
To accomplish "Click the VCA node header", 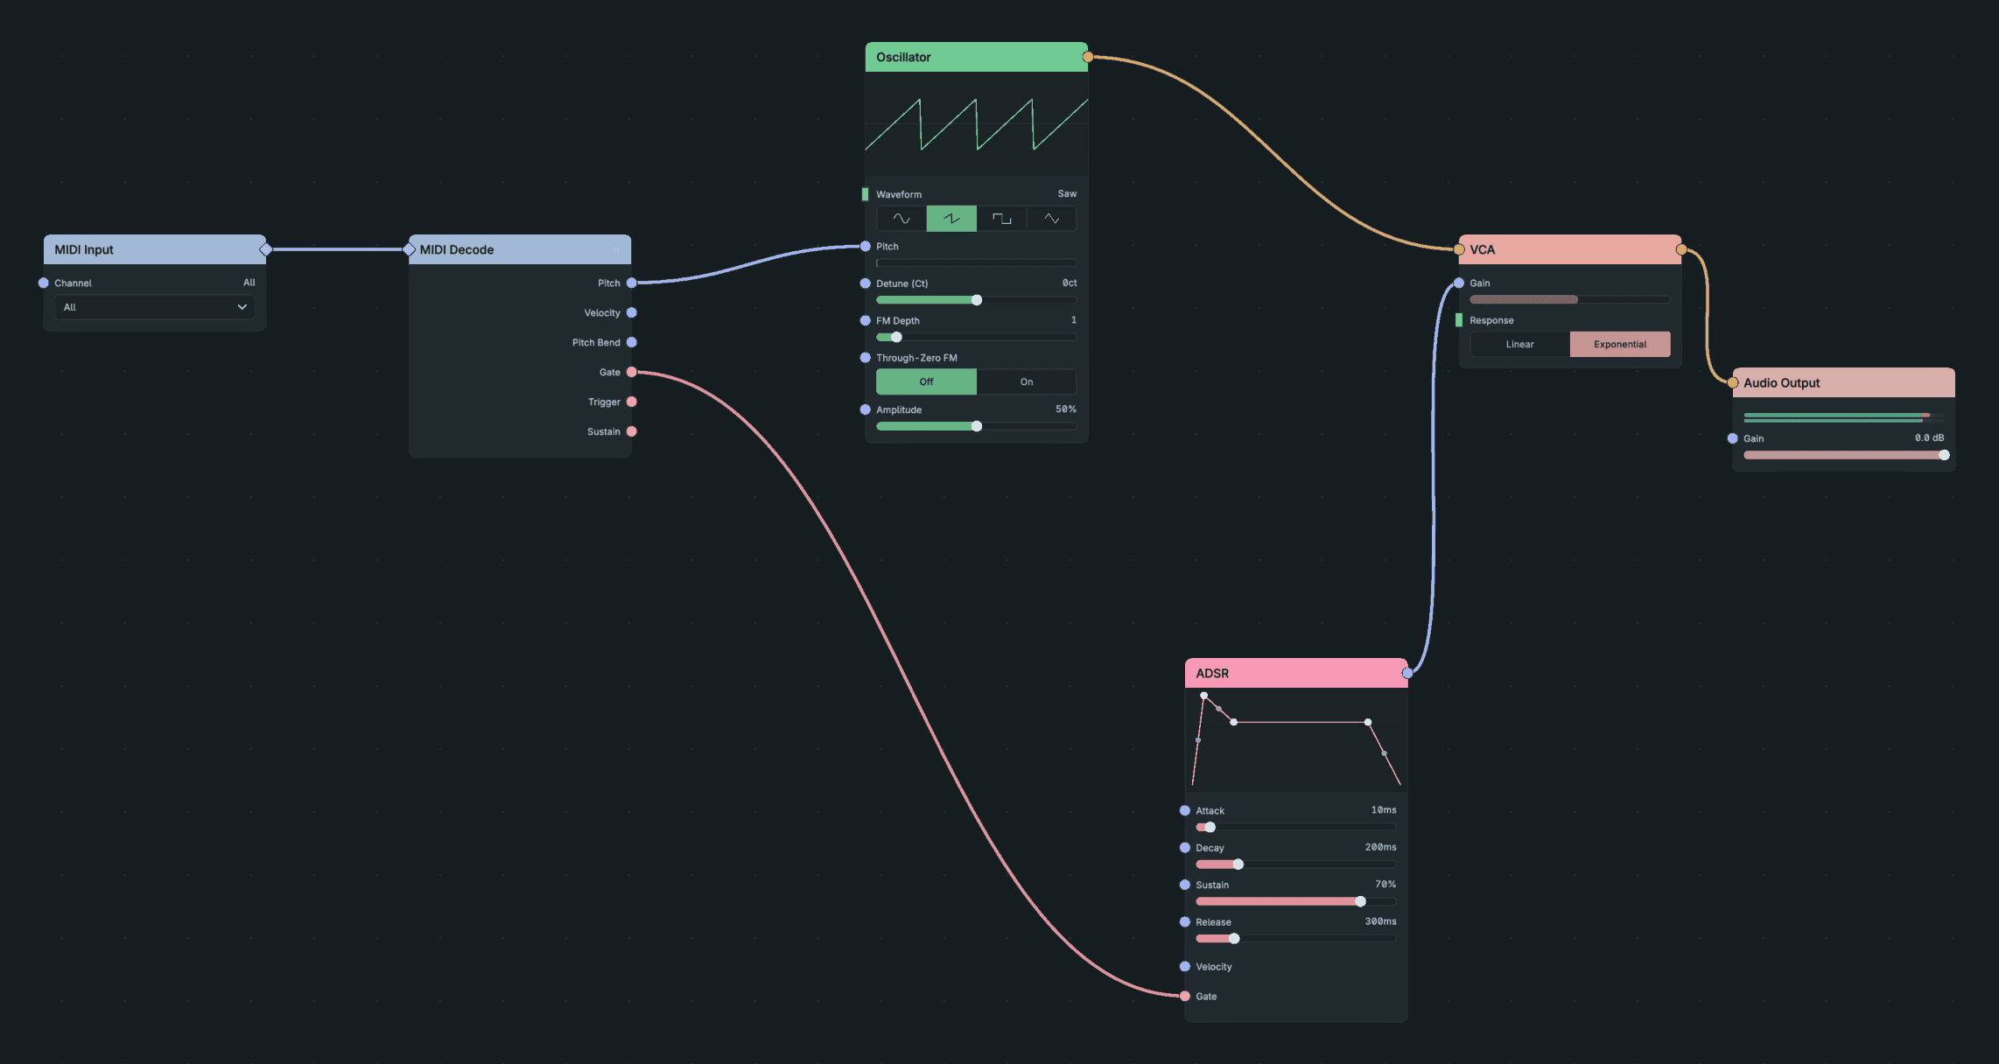I will [1569, 249].
